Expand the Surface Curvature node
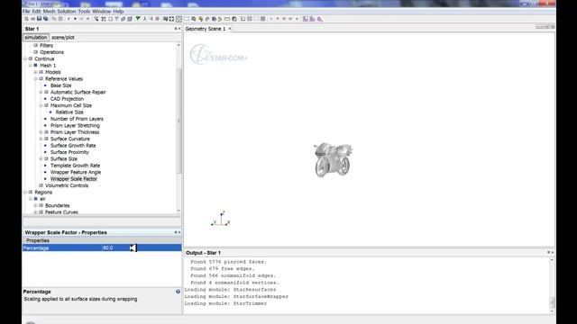Viewport: 577px width, 324px height. point(41,139)
